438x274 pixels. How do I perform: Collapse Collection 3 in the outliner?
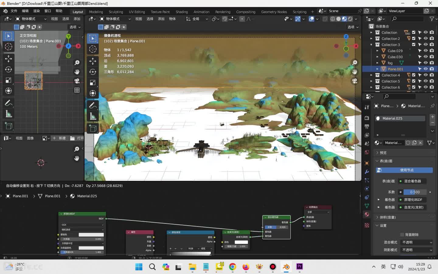[x=371, y=45]
